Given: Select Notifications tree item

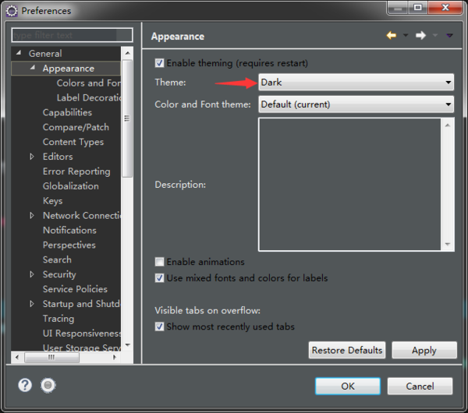Looking at the screenshot, I should 69,230.
